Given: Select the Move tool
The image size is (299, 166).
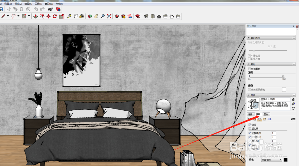Looking at the screenshot, I should [x=48, y=16].
